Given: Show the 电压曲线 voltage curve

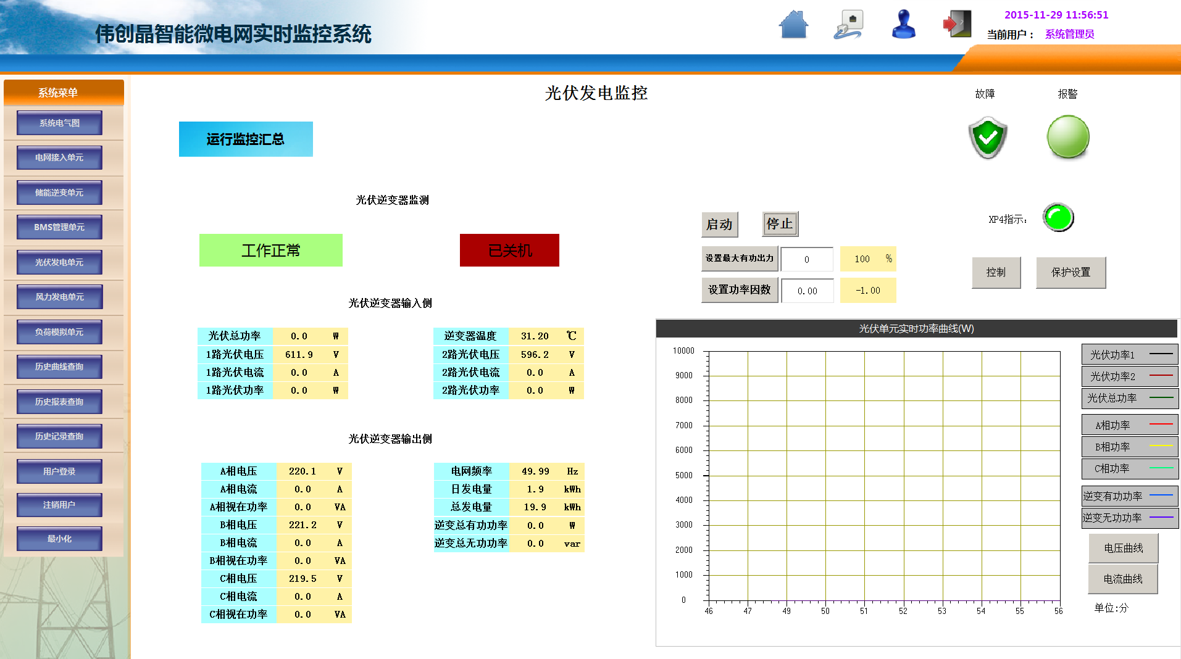Looking at the screenshot, I should click(x=1123, y=548).
